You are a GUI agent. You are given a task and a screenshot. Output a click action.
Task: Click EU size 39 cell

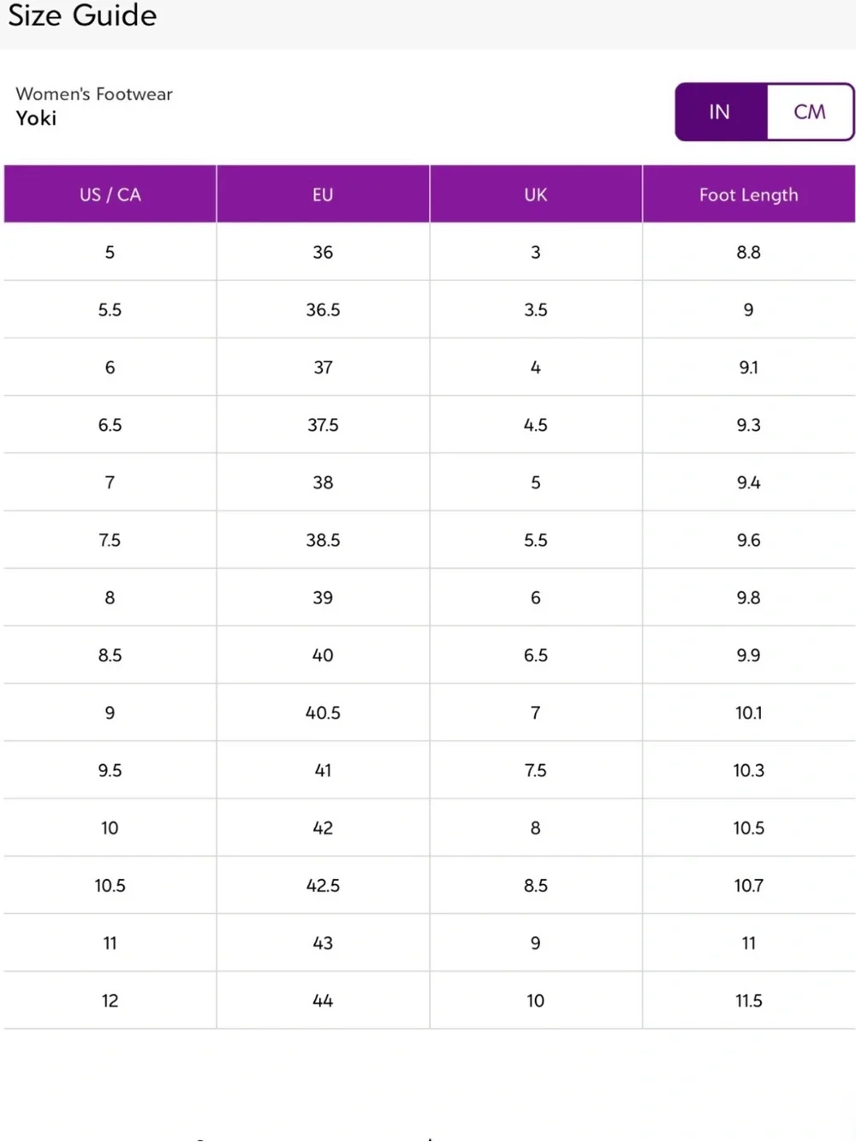point(323,597)
